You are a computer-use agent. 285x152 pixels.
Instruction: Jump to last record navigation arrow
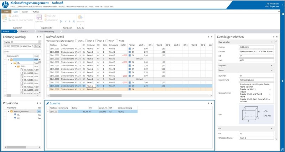[x=74, y=21]
